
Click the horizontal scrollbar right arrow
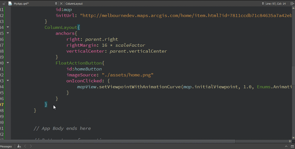[x=290, y=141]
